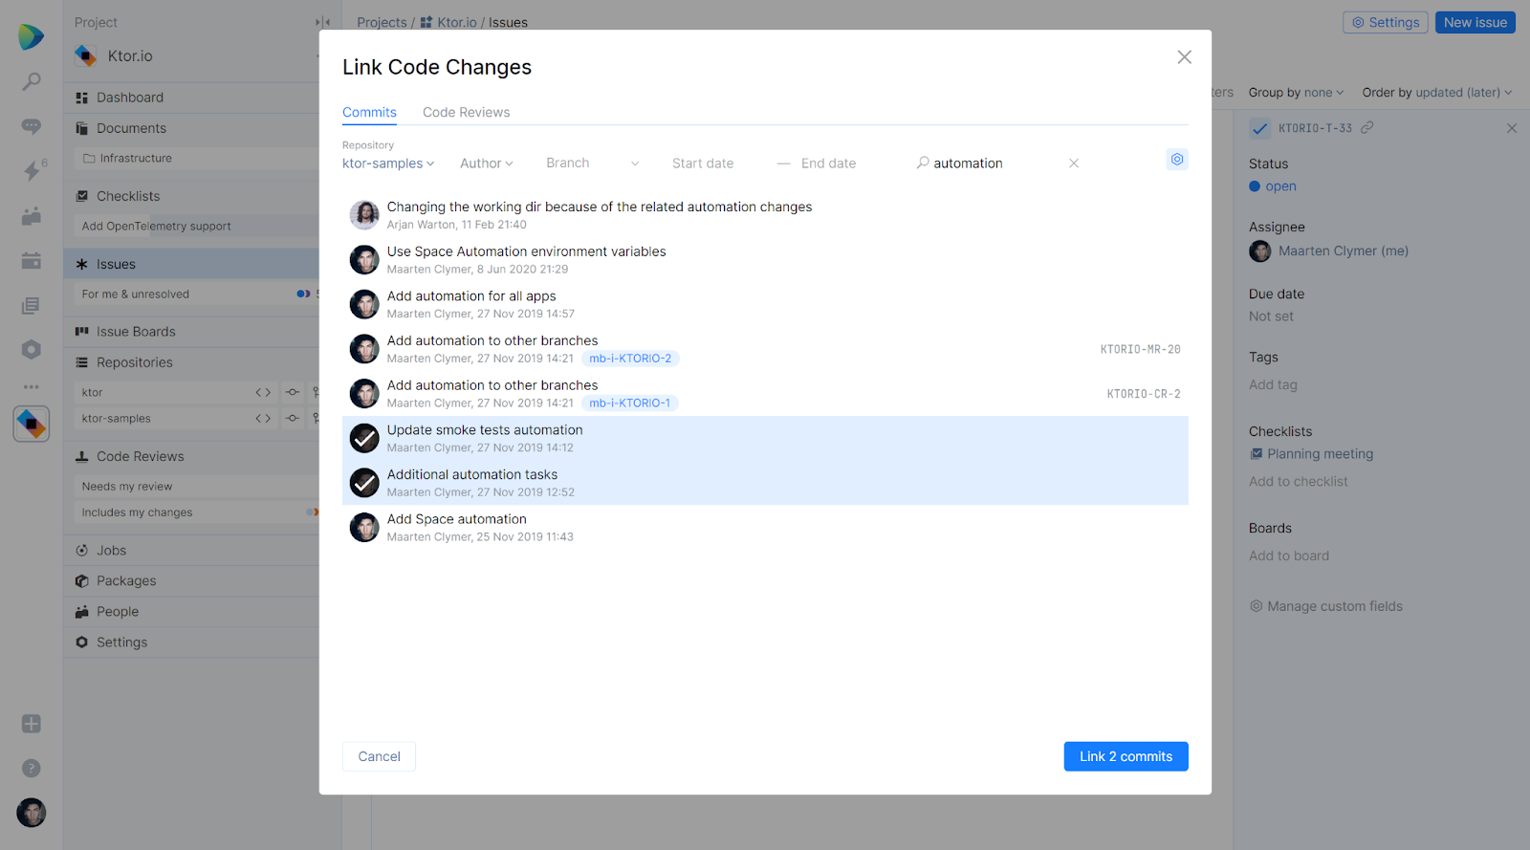This screenshot has width=1530, height=850.
Task: Open commit list settings gear in the dialog
Action: (x=1177, y=160)
